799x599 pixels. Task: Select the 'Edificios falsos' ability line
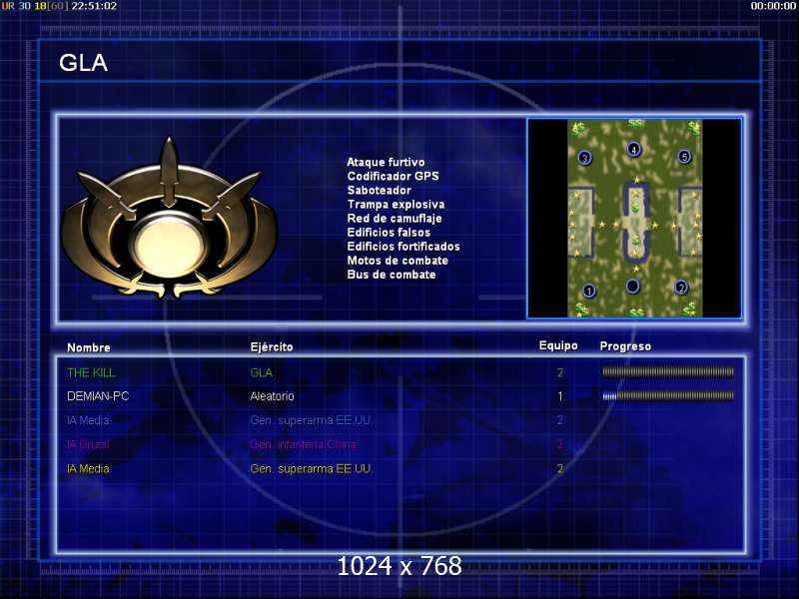(x=389, y=233)
